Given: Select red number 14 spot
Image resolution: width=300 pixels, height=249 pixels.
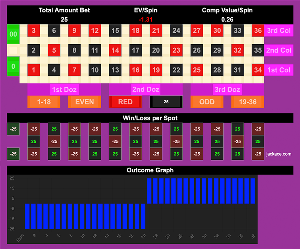Looking at the screenshot, I should (x=115, y=50).
